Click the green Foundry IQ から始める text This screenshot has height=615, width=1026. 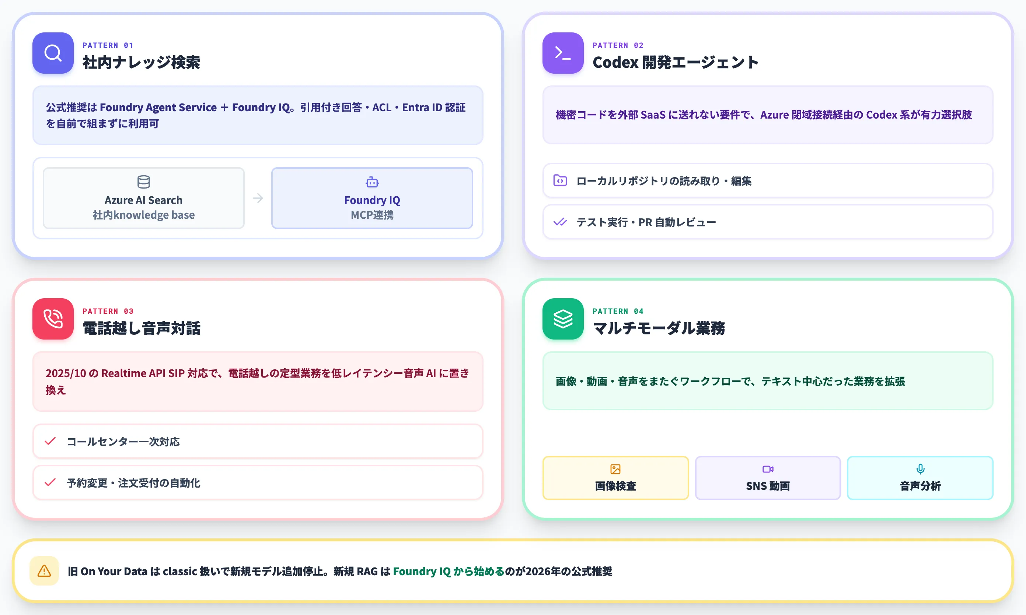[x=449, y=571]
